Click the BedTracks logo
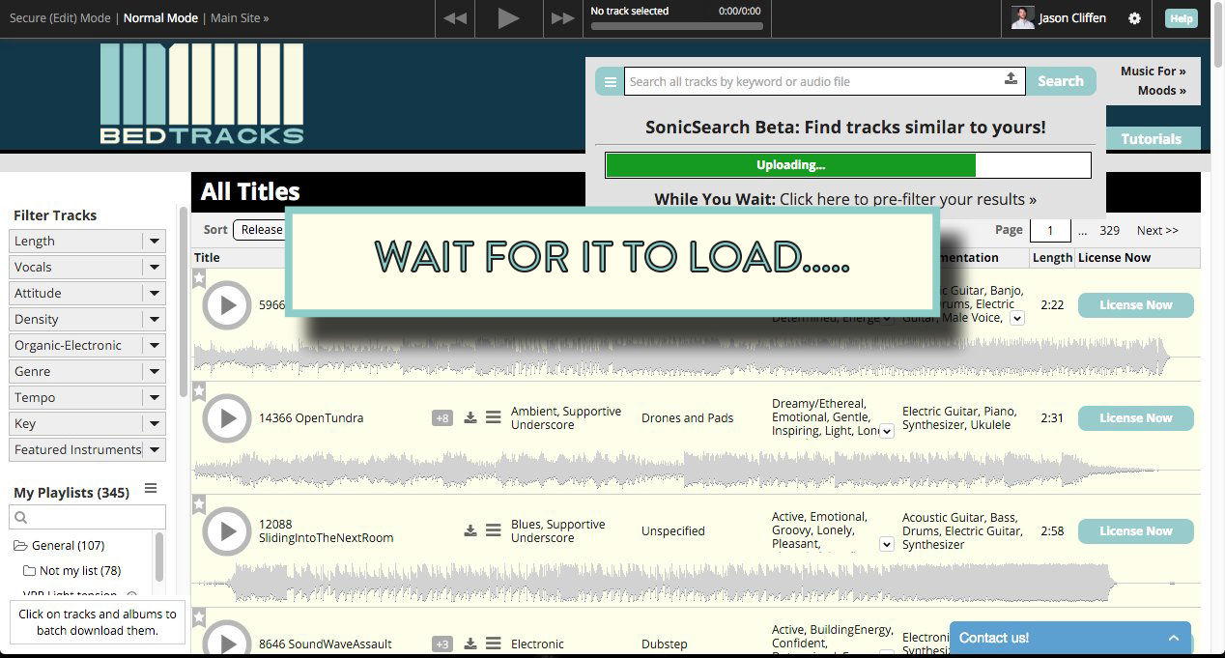The image size is (1225, 658). (x=202, y=94)
